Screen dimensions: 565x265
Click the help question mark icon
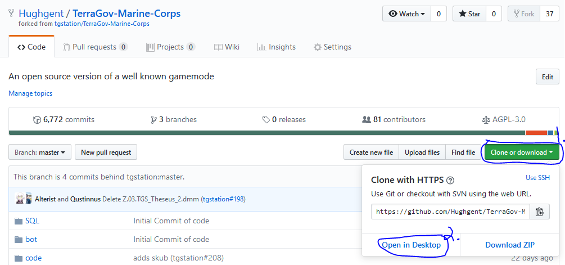click(450, 180)
